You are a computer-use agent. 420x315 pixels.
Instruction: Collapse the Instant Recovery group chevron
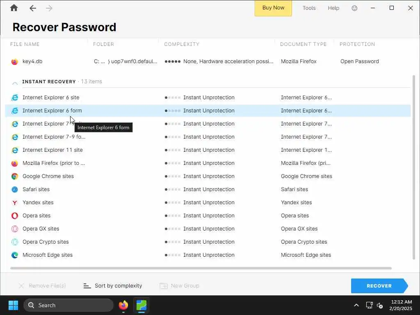(15, 83)
